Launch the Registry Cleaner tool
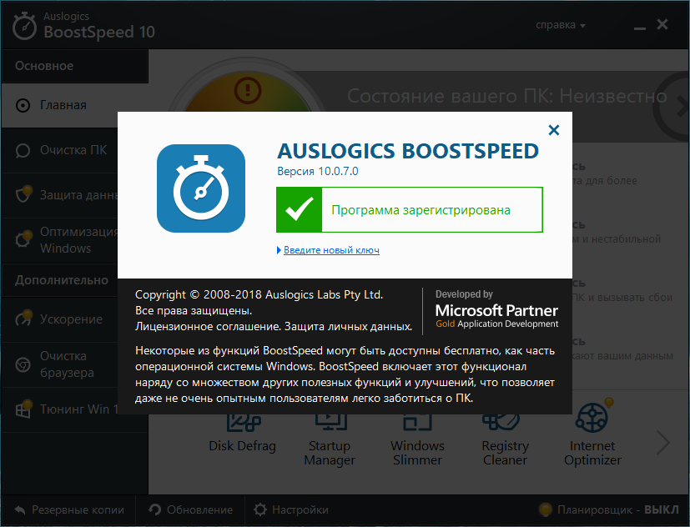 click(x=505, y=440)
